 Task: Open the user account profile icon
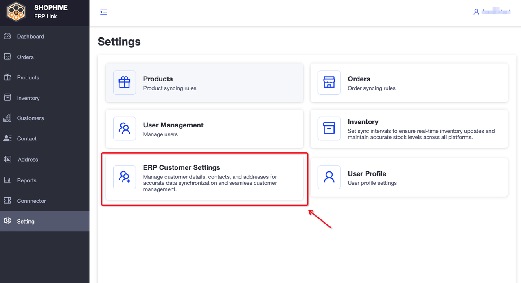(x=476, y=12)
